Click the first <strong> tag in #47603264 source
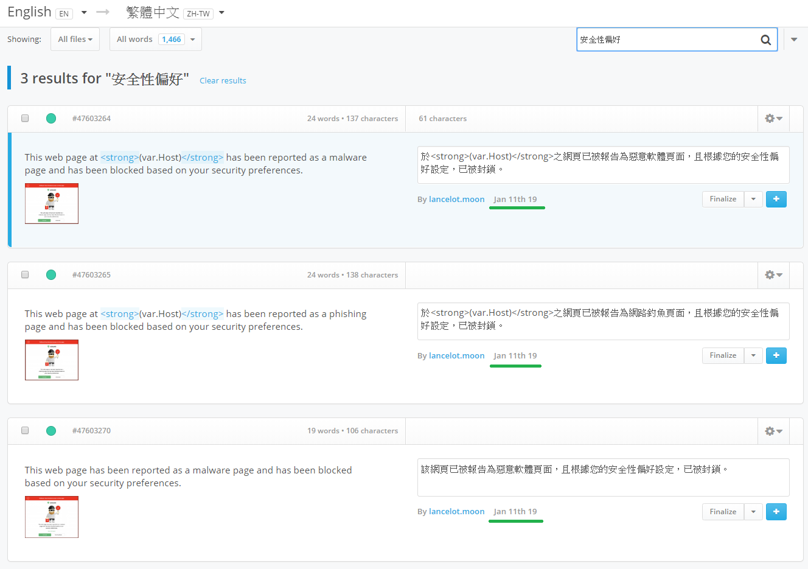Screen dimensions: 808x569 pos(120,157)
